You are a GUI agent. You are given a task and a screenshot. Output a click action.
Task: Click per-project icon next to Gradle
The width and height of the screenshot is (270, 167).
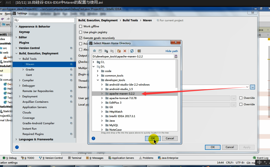[x=71, y=69]
